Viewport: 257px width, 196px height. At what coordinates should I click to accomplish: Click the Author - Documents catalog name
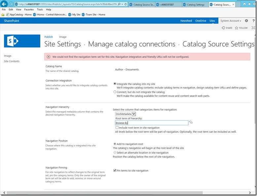[x=127, y=69]
